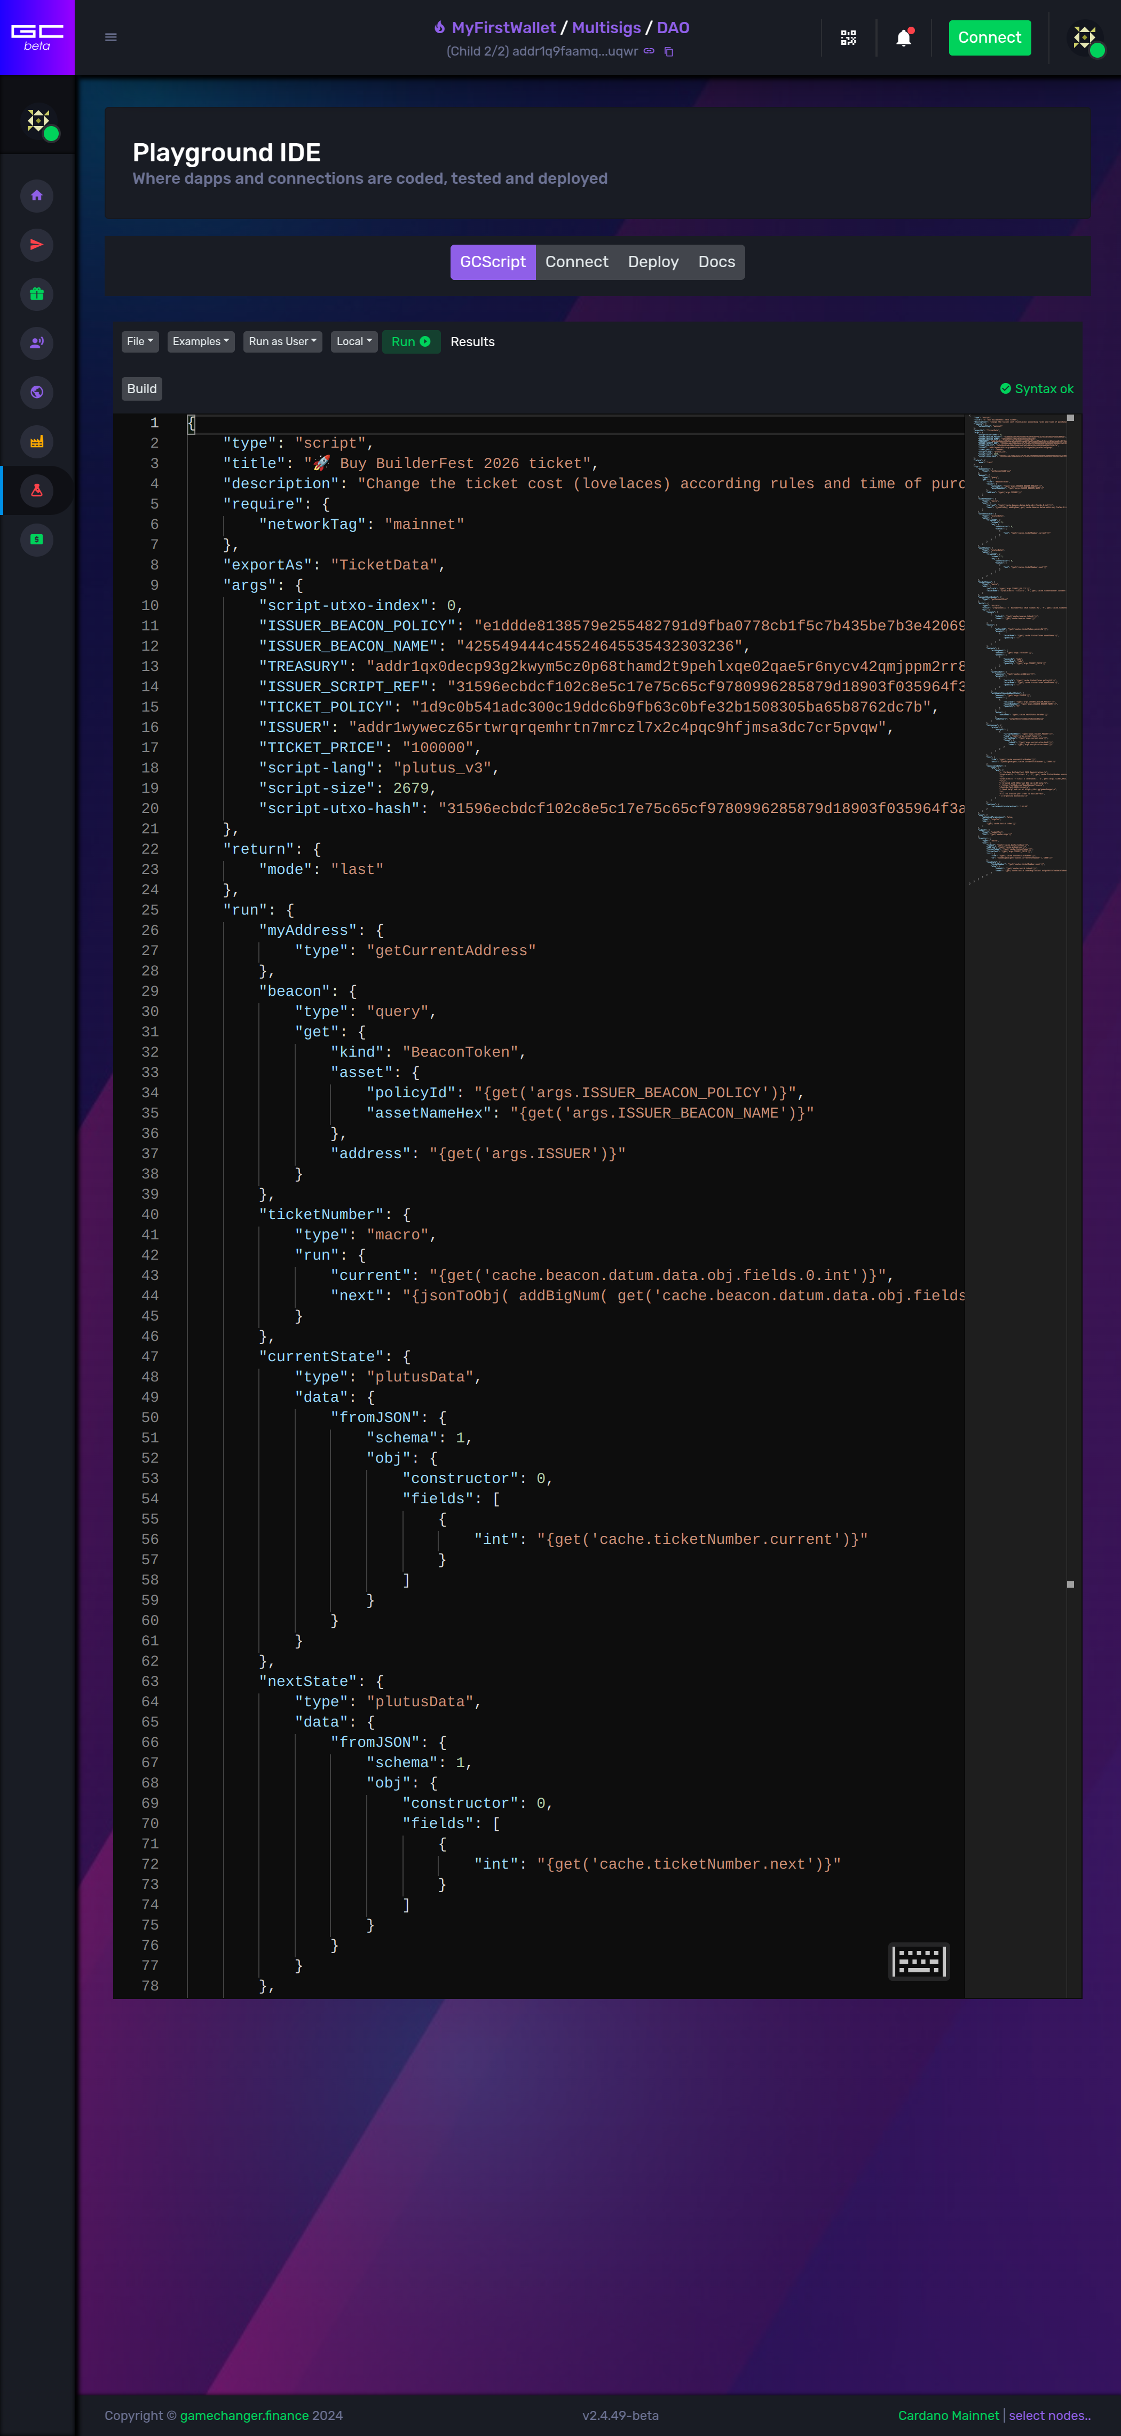Open the Deploy tab
This screenshot has height=2436, width=1121.
(653, 262)
